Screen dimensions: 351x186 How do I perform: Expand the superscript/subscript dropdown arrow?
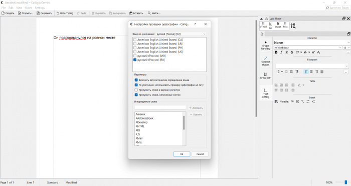(301, 52)
